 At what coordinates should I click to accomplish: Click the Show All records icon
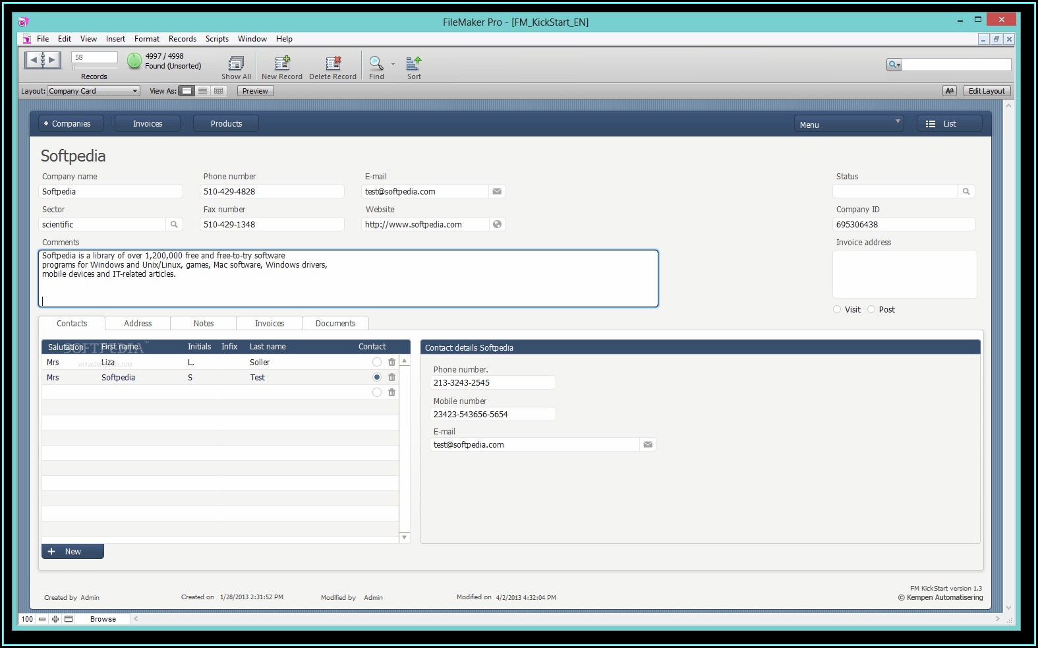(x=236, y=63)
